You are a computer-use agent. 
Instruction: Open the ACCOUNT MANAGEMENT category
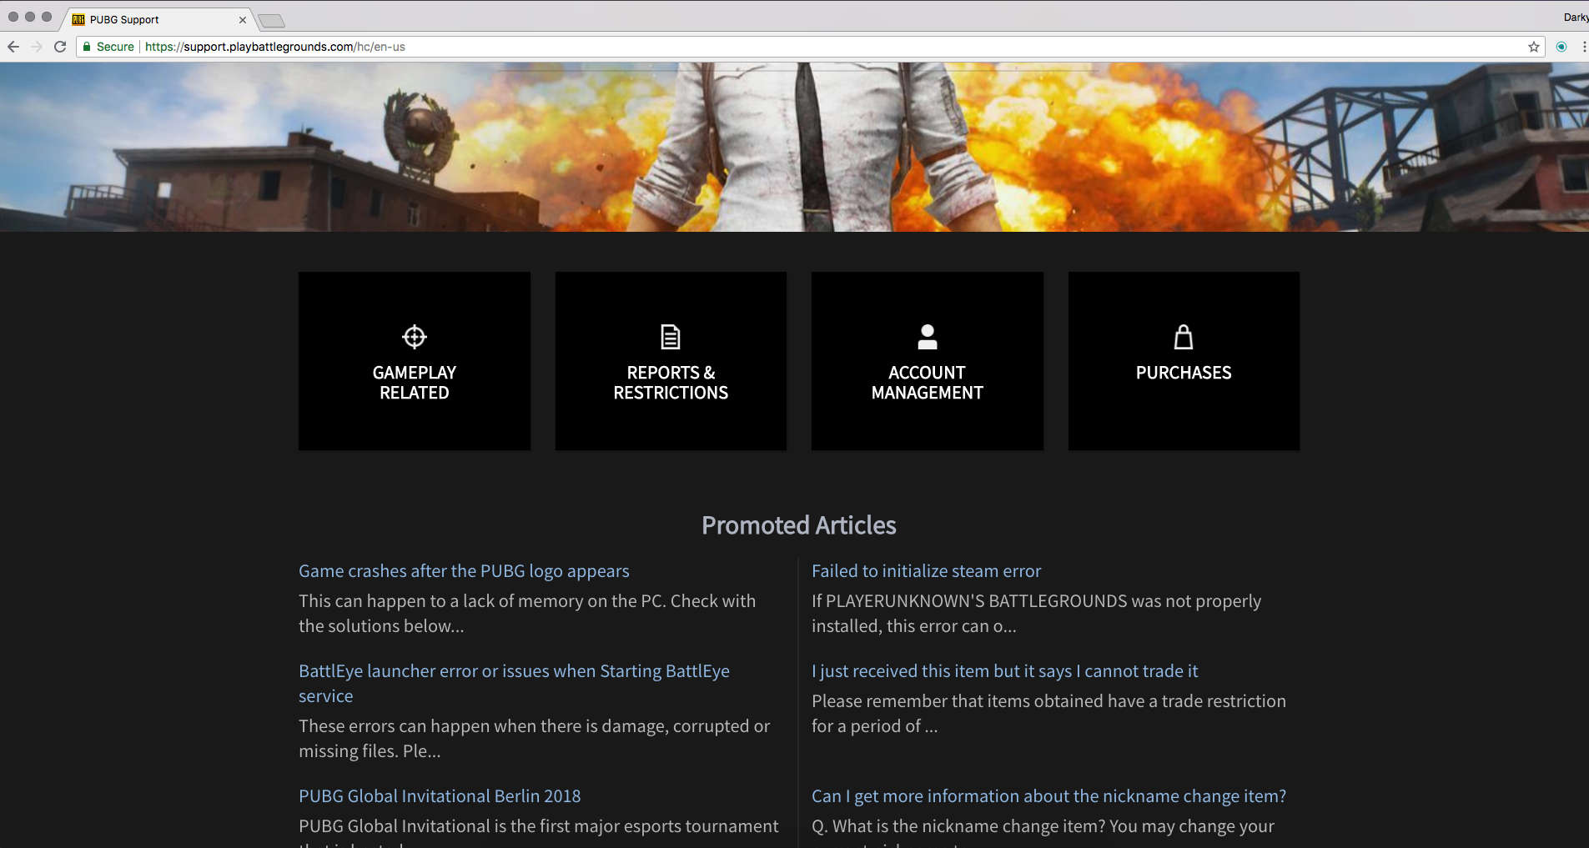(x=928, y=361)
